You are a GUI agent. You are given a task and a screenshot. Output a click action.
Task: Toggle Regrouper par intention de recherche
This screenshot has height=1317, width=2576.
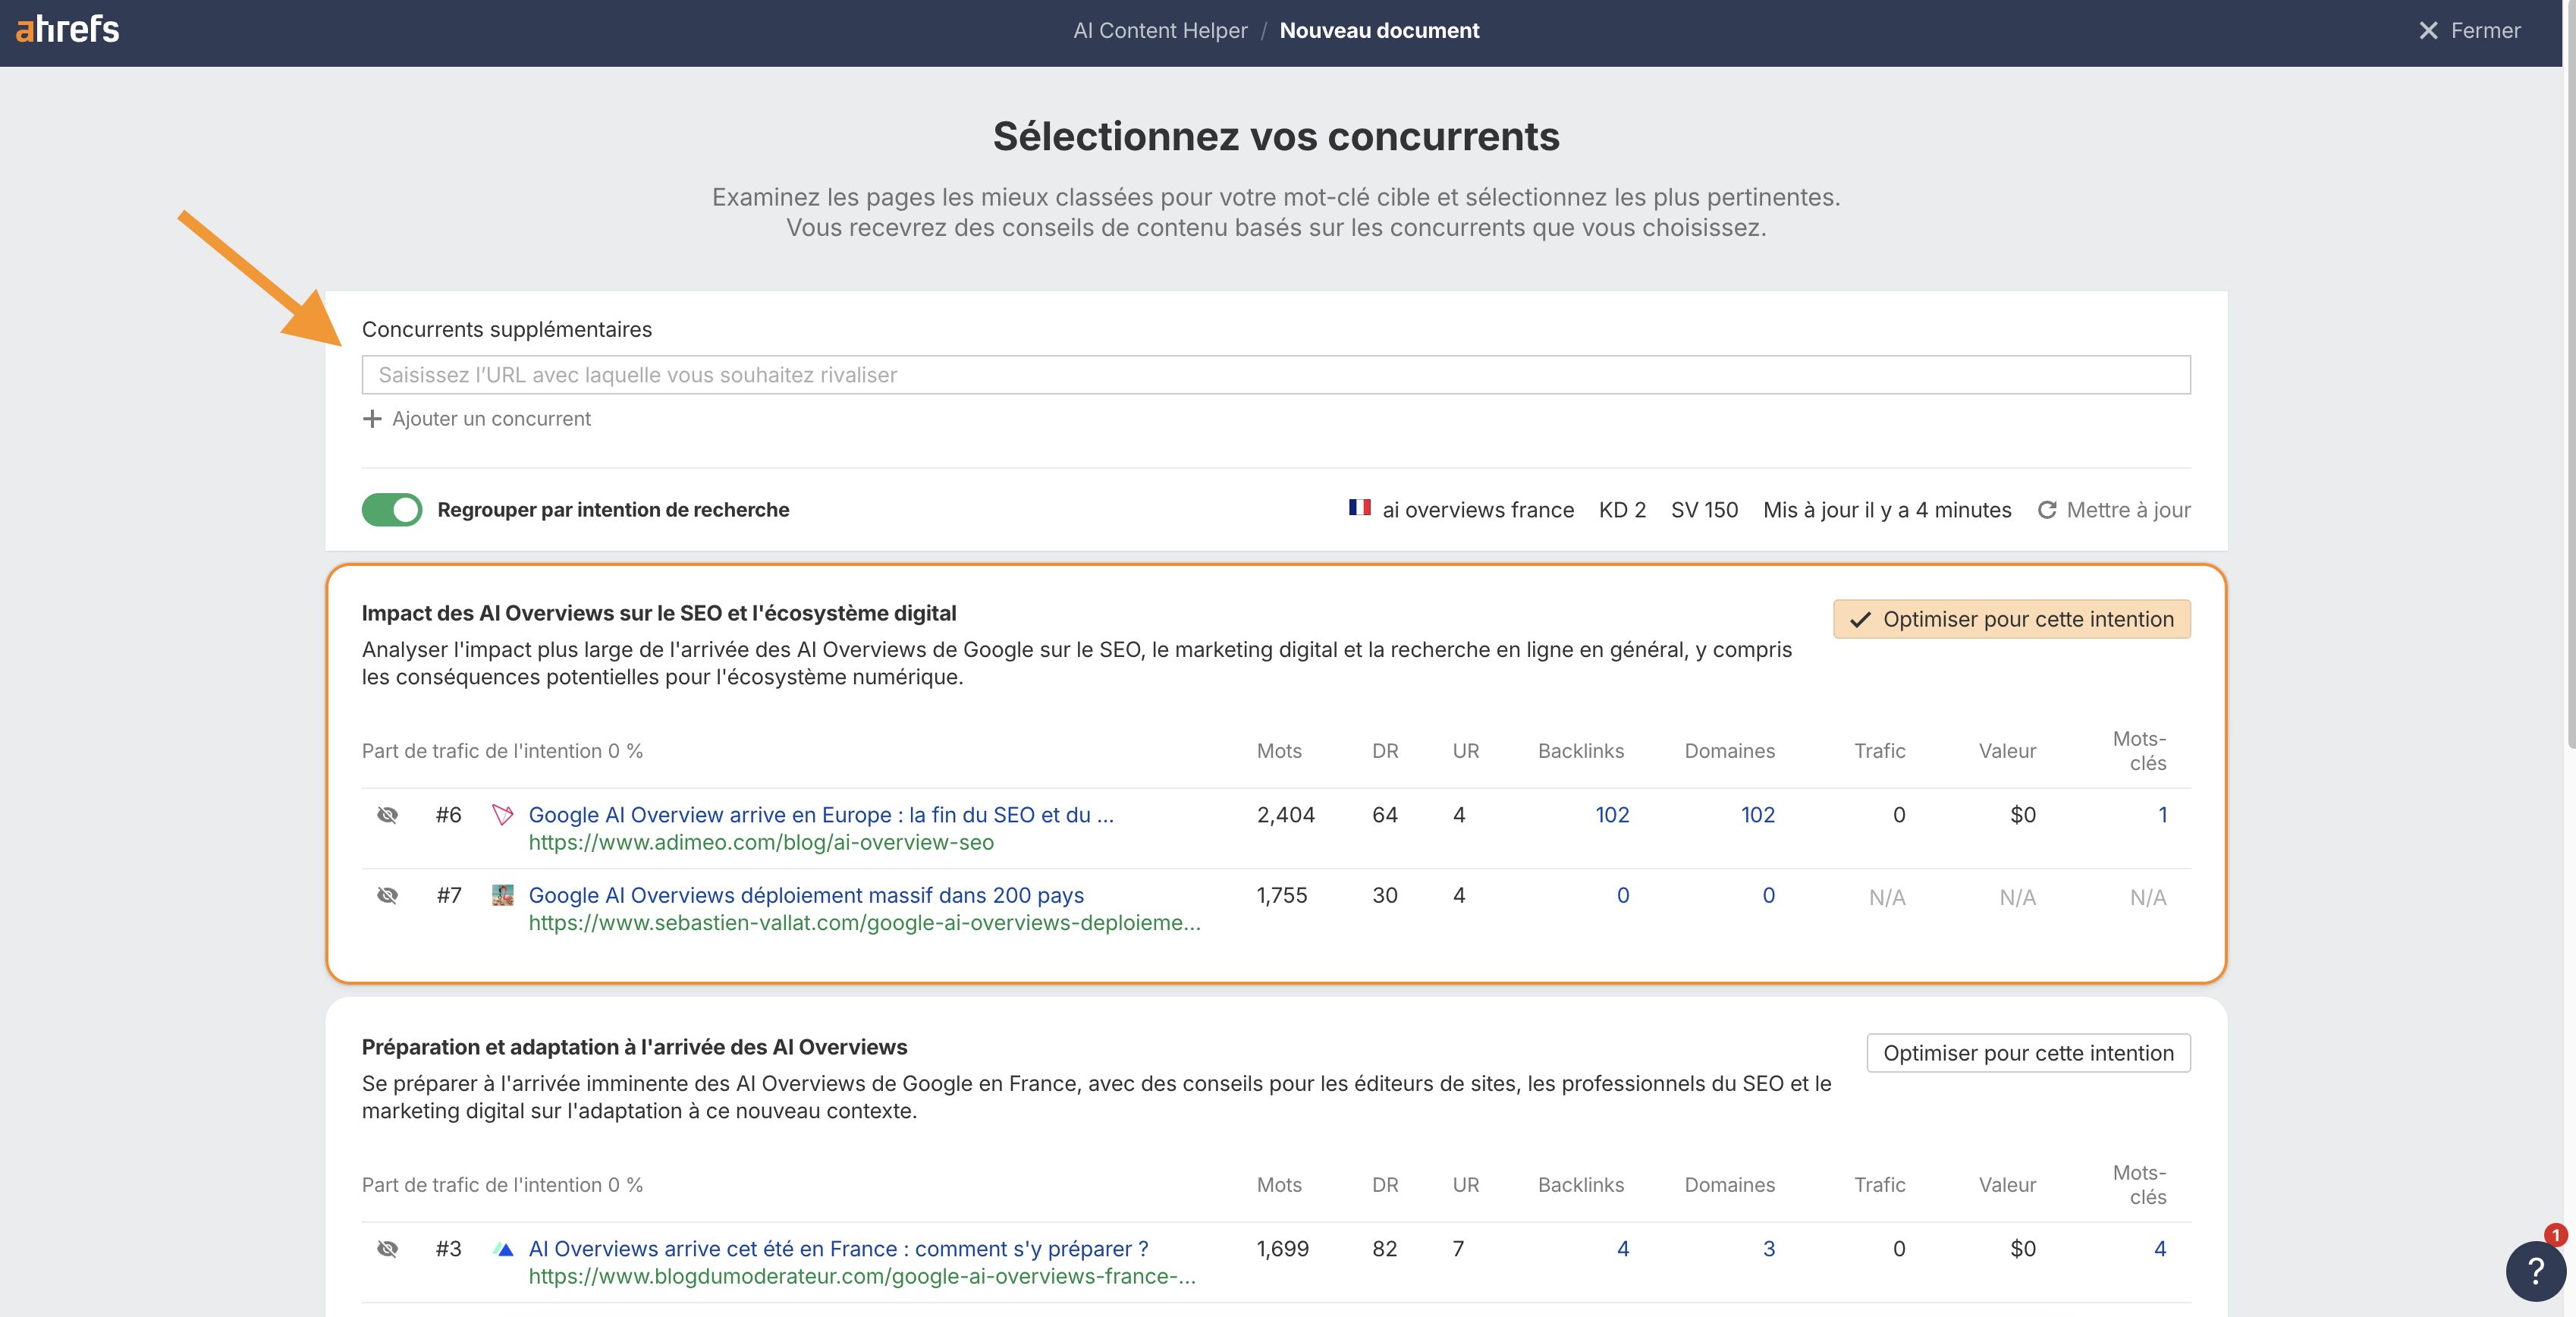coord(392,510)
